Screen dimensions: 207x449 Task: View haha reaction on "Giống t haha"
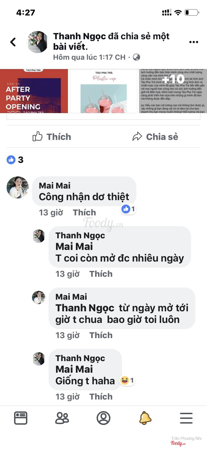(127, 380)
